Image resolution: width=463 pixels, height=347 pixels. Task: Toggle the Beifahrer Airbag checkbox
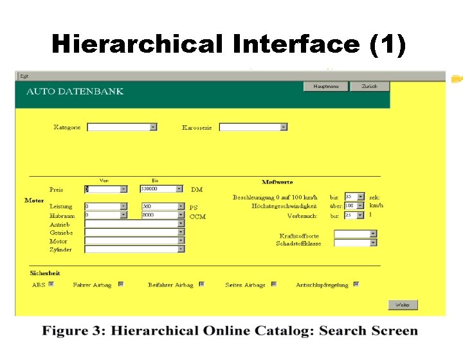pos(202,284)
